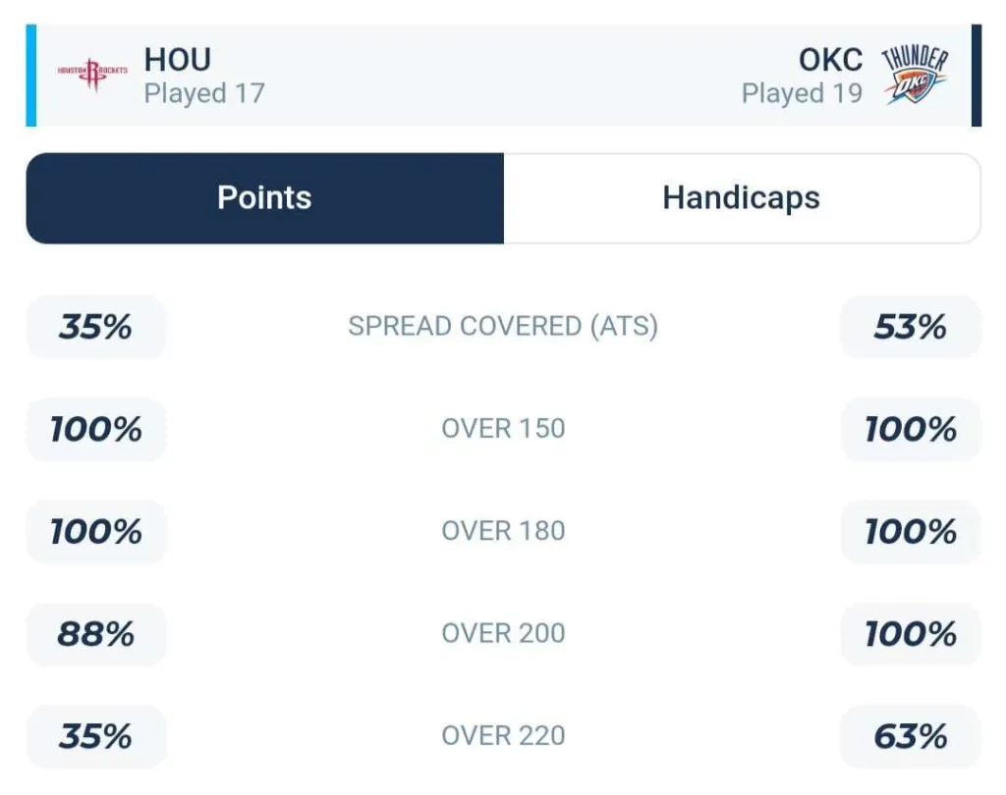Click HOU 100% badge for Over 150
The image size is (1006, 795).
[x=95, y=429]
